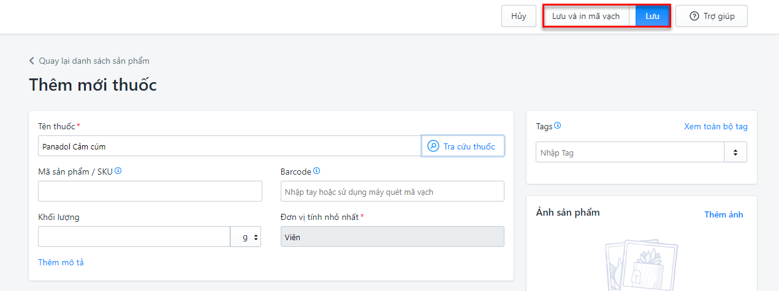This screenshot has height=291, width=779.
Task: Save the product with the blue Lưu button
Action: (x=652, y=17)
